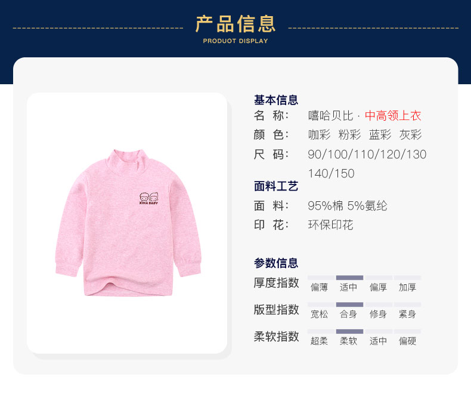Click the 紧身 fit label
Image resolution: width=471 pixels, height=396 pixels.
[x=407, y=314]
